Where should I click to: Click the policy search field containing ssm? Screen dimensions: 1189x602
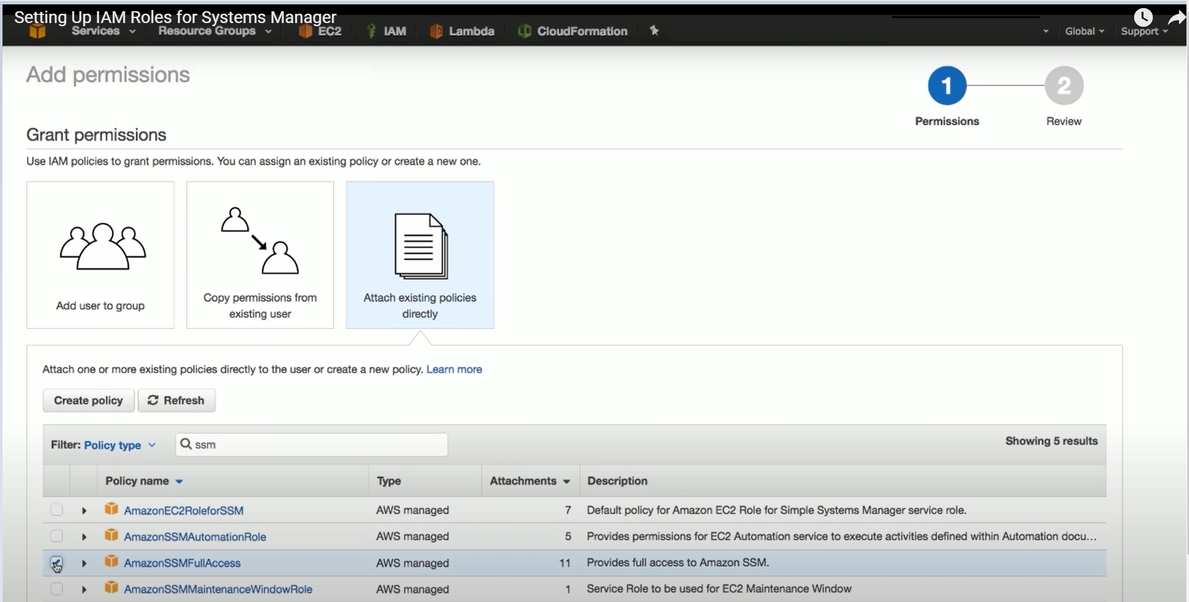[x=312, y=445]
